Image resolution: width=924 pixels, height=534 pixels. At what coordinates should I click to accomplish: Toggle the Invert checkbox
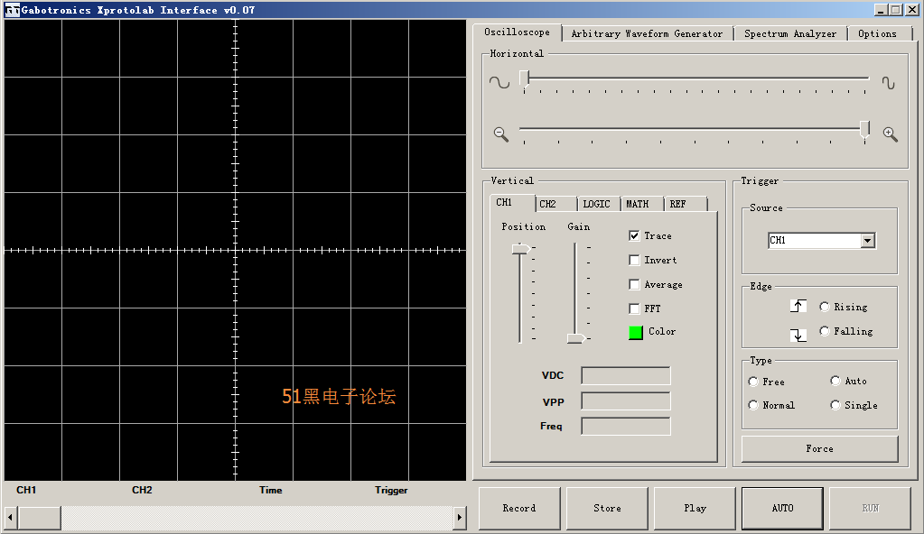coord(634,260)
